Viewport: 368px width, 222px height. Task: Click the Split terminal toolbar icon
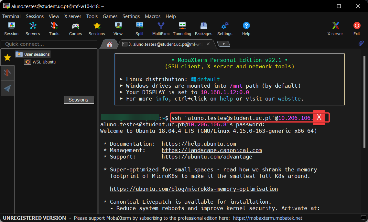tap(140, 29)
